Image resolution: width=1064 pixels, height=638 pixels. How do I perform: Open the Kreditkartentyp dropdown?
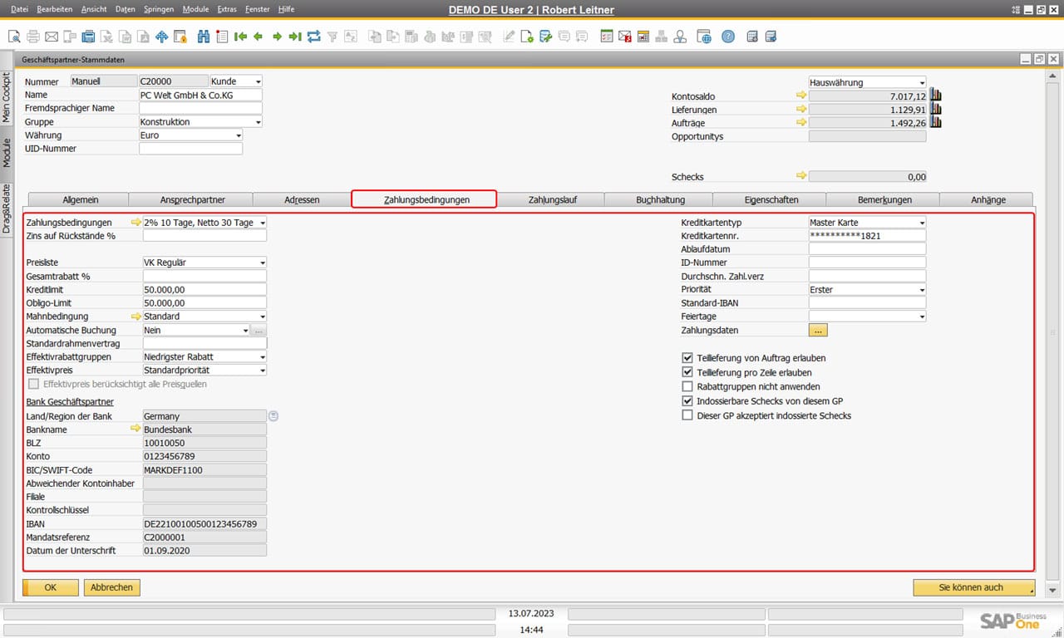point(923,222)
